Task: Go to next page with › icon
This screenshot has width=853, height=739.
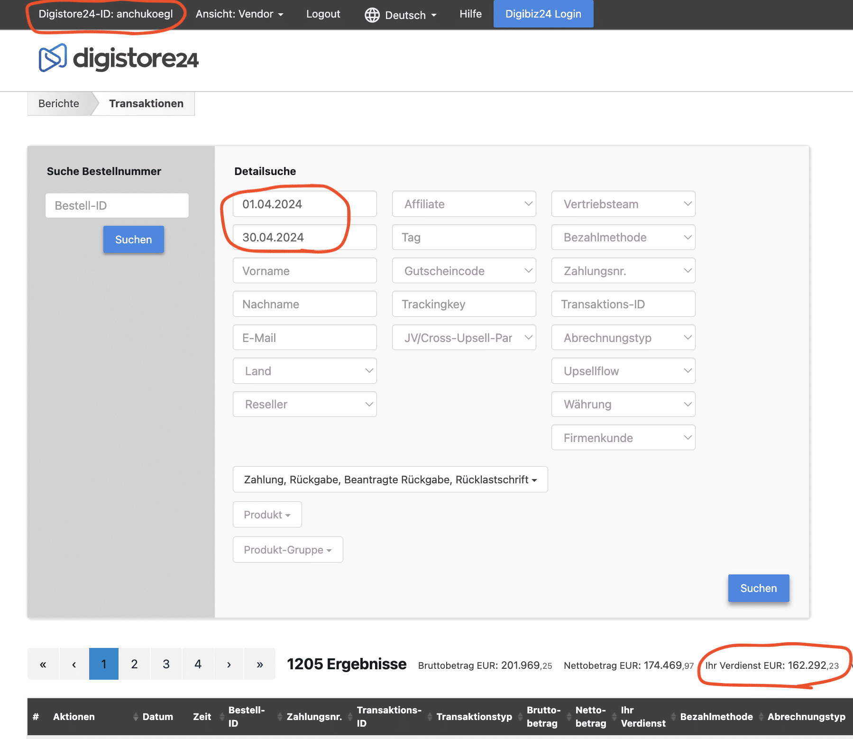Action: (229, 664)
